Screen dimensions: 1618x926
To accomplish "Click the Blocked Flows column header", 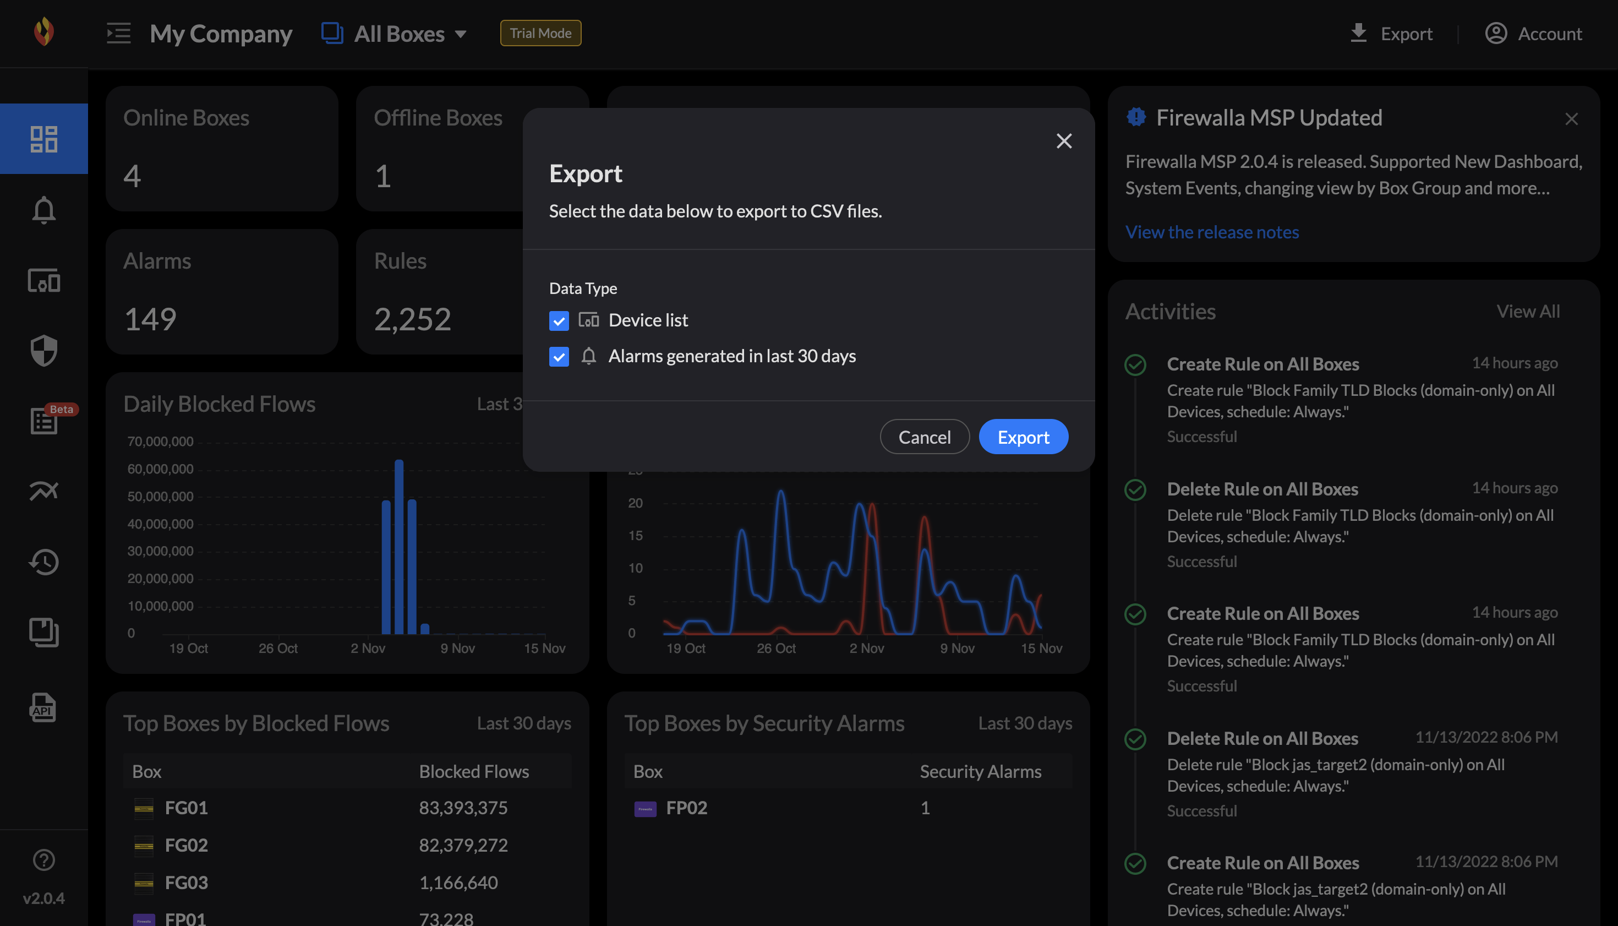I will pos(474,771).
